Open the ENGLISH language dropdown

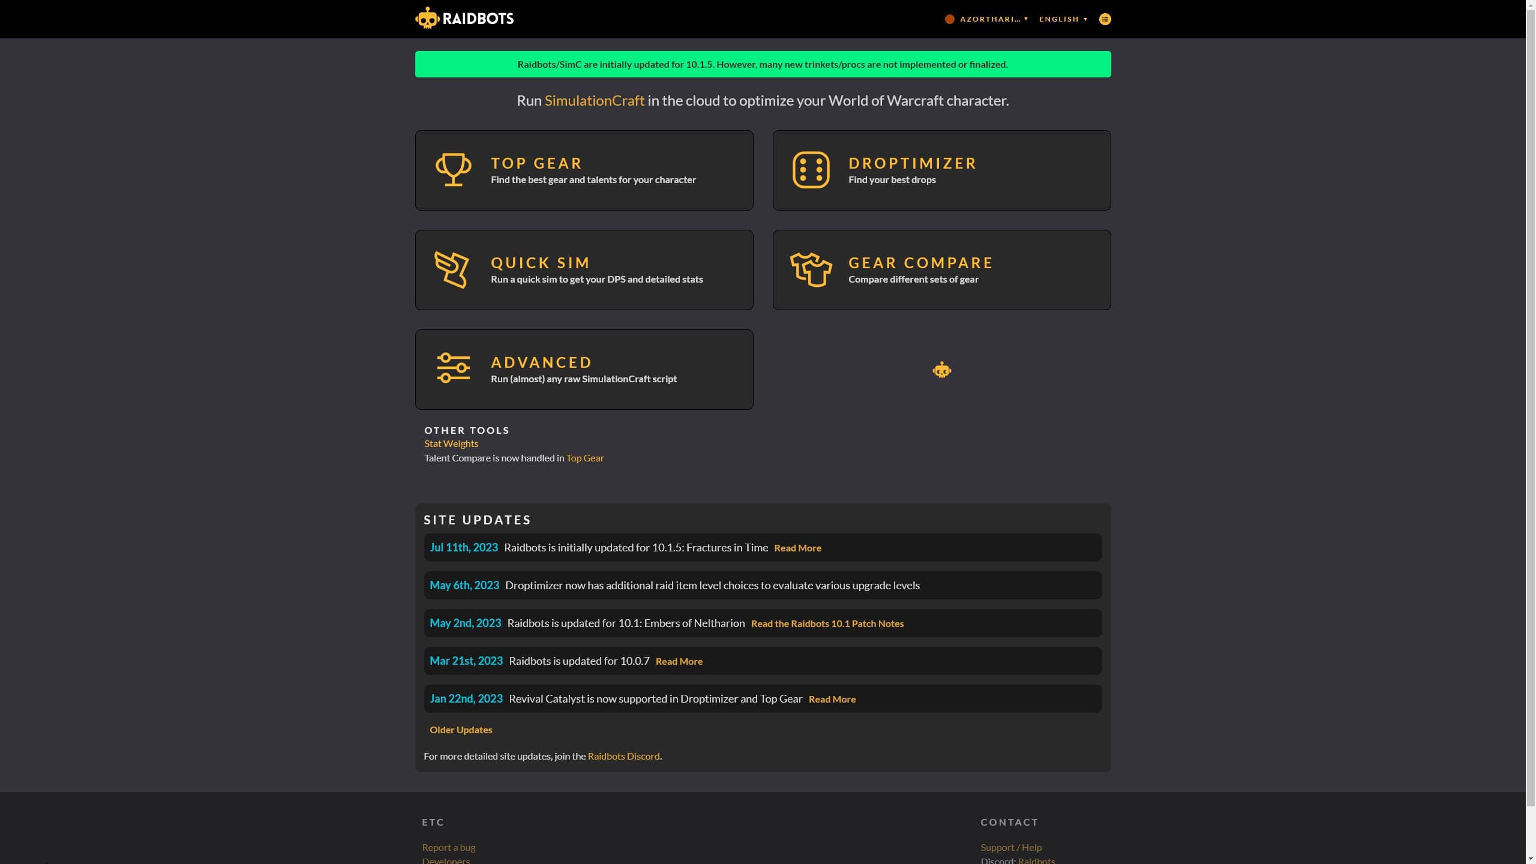(1063, 19)
